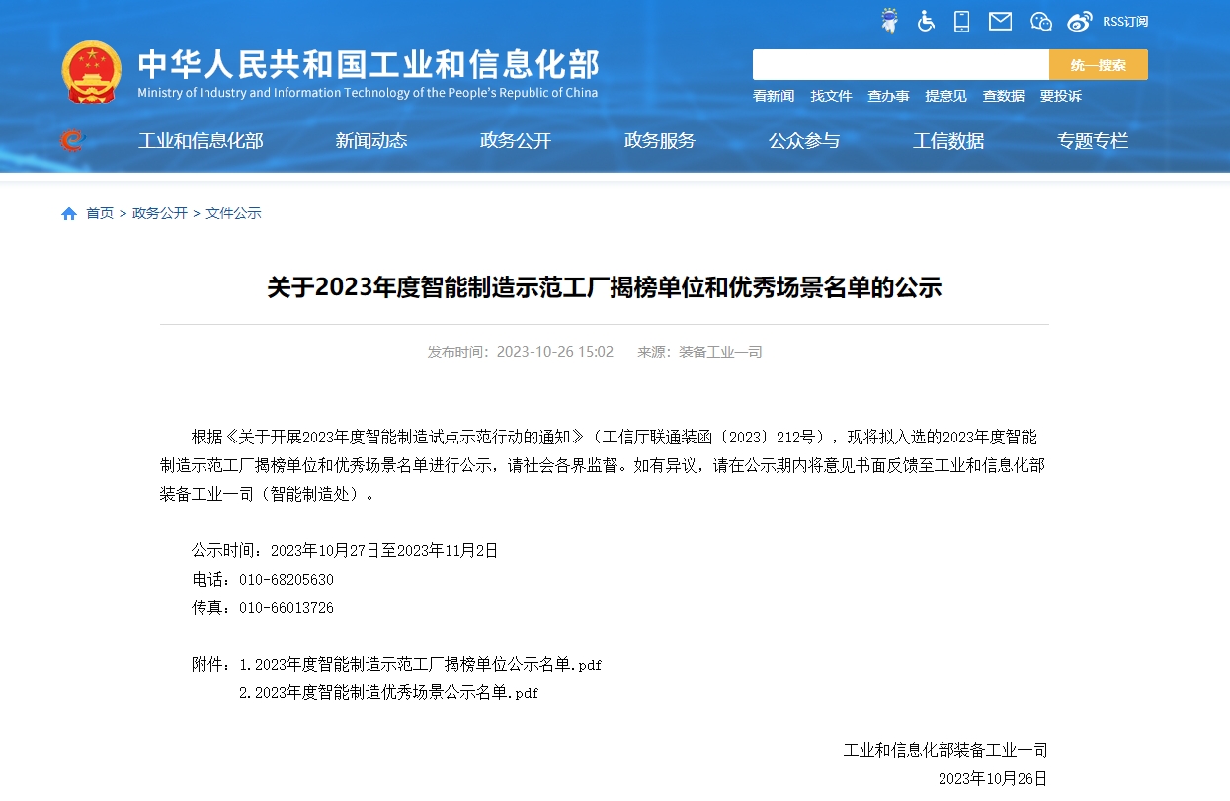
Task: Focus the search input field
Action: [x=900, y=65]
